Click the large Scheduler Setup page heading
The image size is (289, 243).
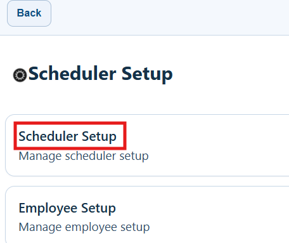tap(101, 74)
